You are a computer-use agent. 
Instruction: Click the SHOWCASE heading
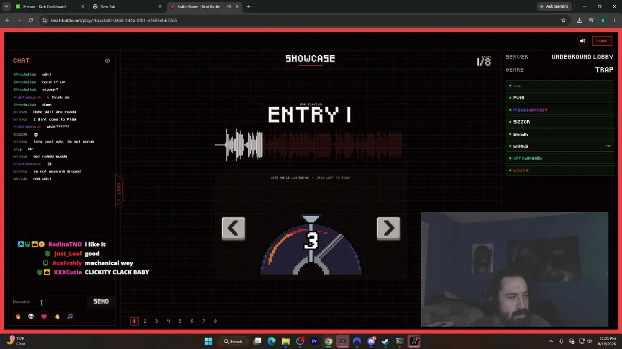pyautogui.click(x=310, y=59)
